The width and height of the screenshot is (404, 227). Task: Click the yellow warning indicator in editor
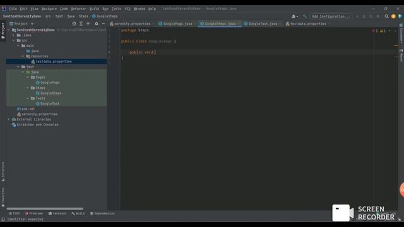point(383,31)
